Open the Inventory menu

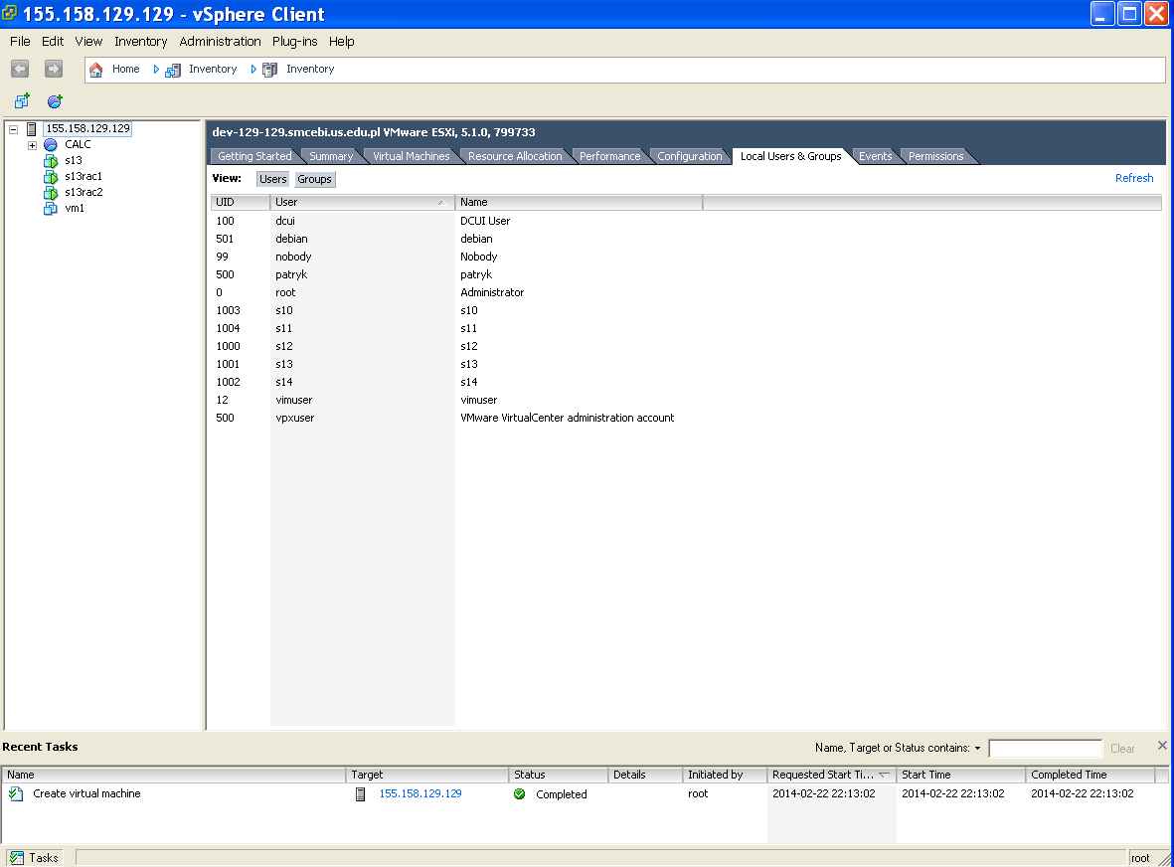pos(141,41)
